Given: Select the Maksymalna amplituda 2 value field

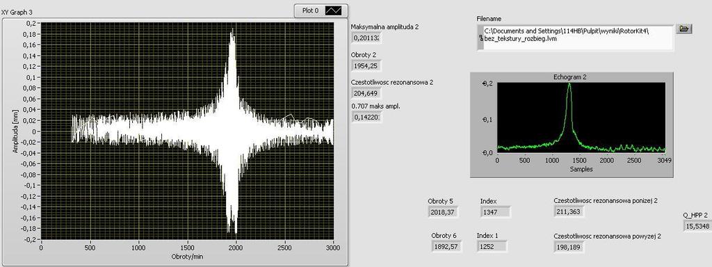Looking at the screenshot, I should tap(366, 38).
